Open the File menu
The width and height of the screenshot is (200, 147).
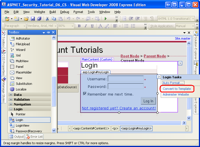[x=7, y=12]
